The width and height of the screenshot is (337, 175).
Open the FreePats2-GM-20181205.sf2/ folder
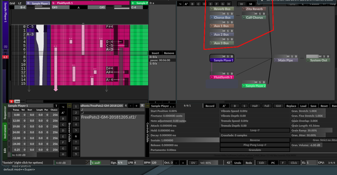point(109,117)
